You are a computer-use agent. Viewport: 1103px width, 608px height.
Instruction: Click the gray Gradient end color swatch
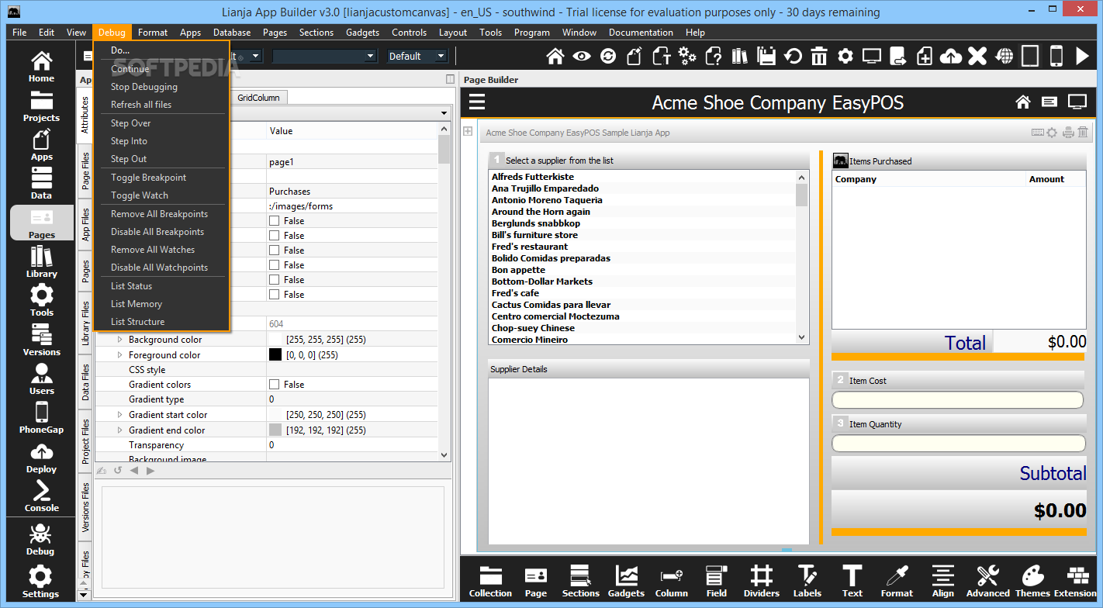[275, 430]
